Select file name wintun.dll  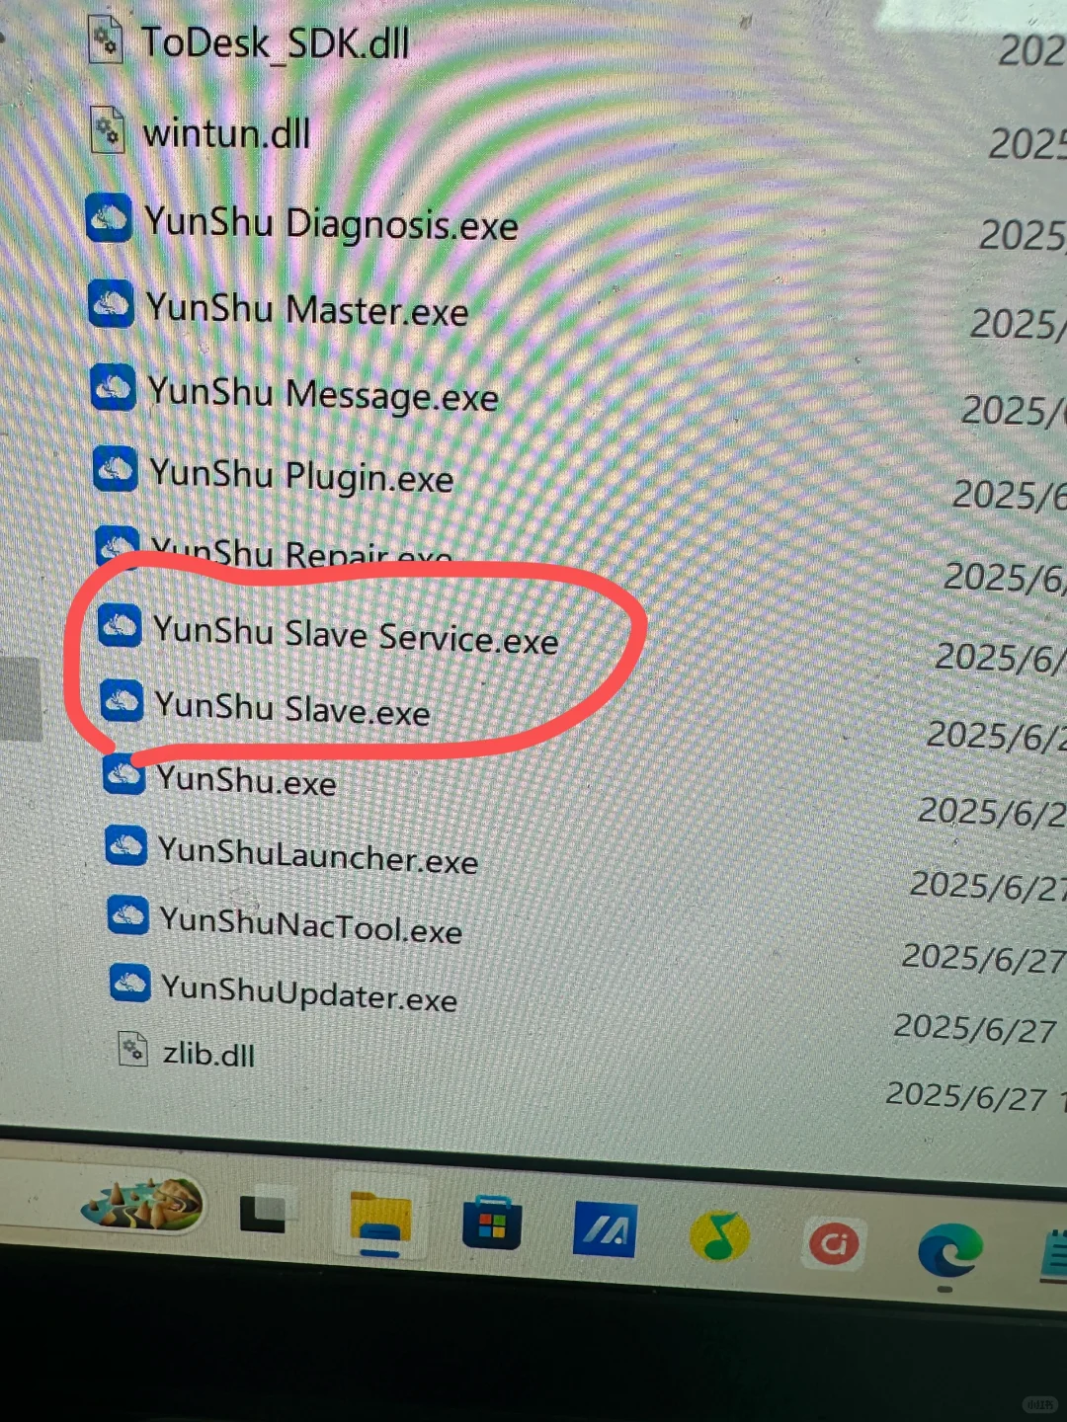[x=227, y=132]
